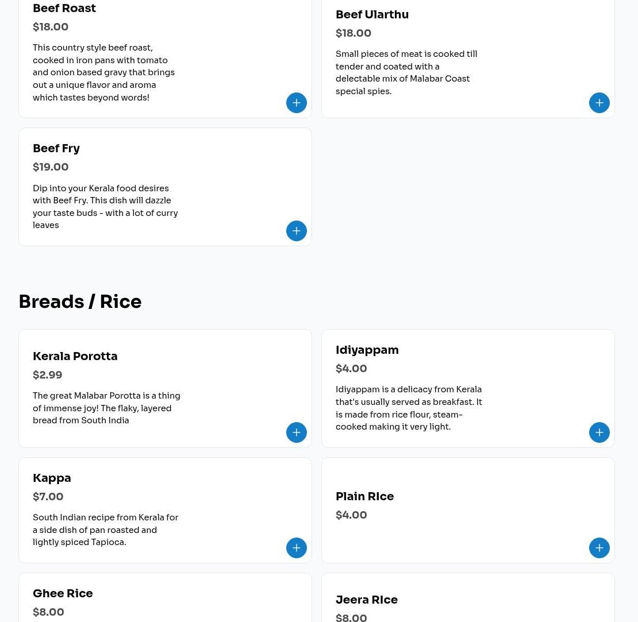The height and width of the screenshot is (622, 638).
Task: Click the Breads / Rice section heading
Action: point(80,302)
